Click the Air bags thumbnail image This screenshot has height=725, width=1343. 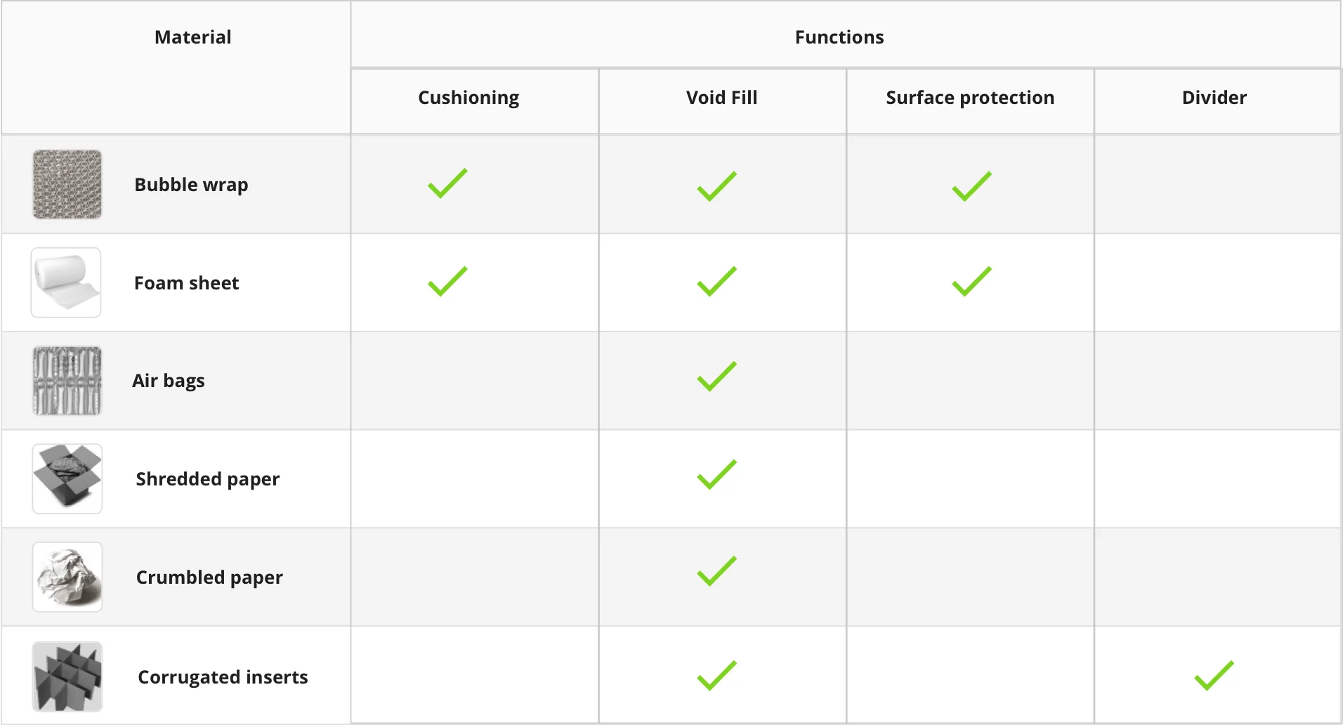click(x=67, y=380)
